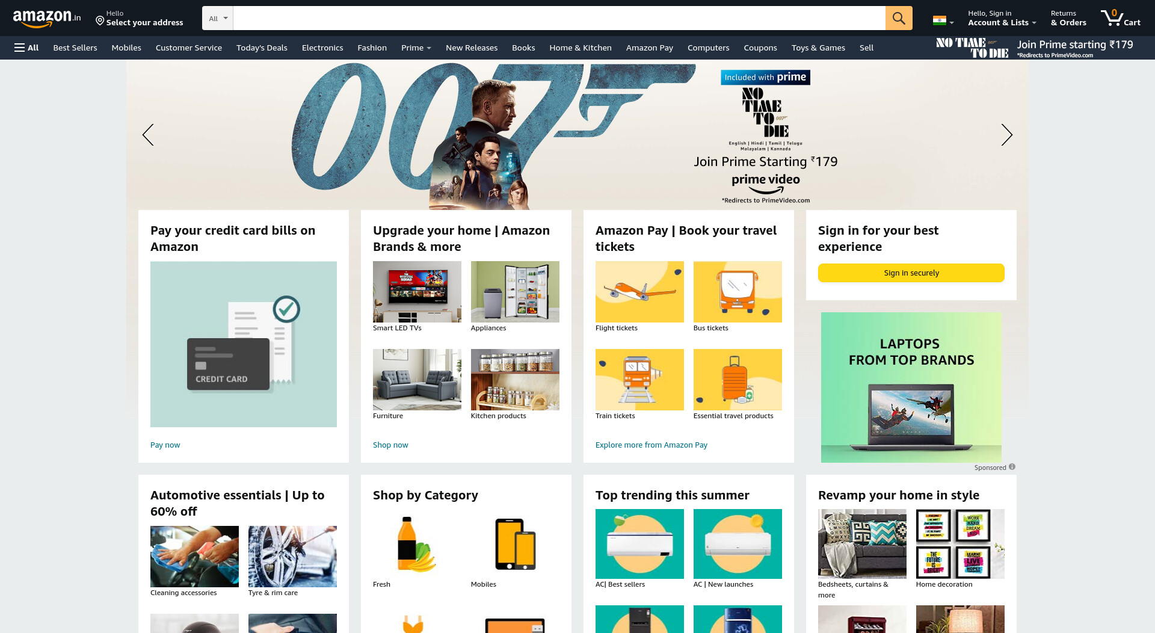Open the Flight tickets thumbnail
The width and height of the screenshot is (1155, 633).
(x=639, y=291)
